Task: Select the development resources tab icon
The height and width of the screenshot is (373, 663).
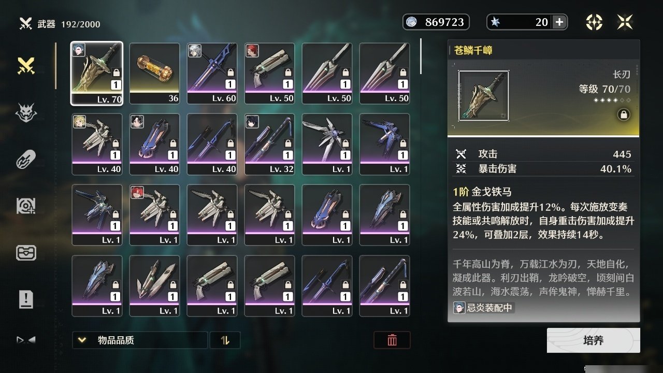Action: (26, 206)
